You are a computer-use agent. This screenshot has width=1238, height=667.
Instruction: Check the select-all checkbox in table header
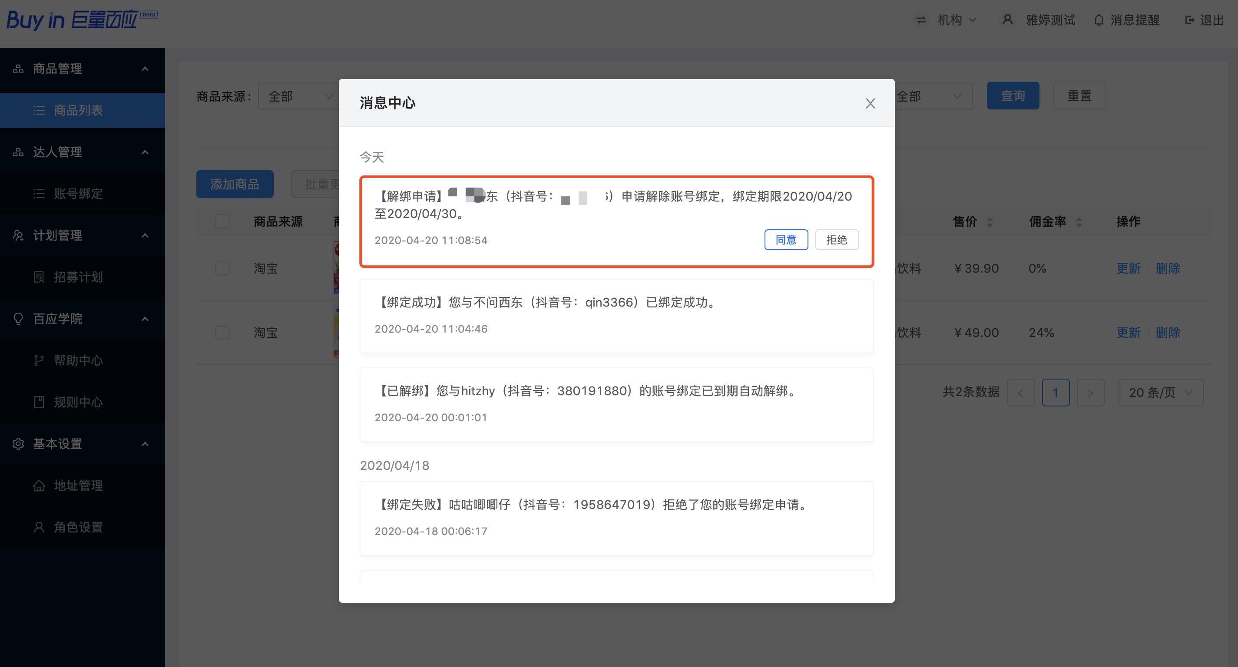point(222,221)
